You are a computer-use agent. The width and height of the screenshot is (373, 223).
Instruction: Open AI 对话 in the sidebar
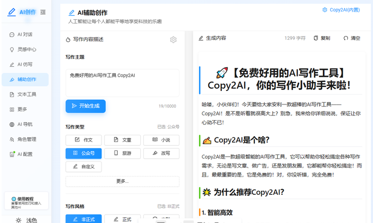(25, 34)
